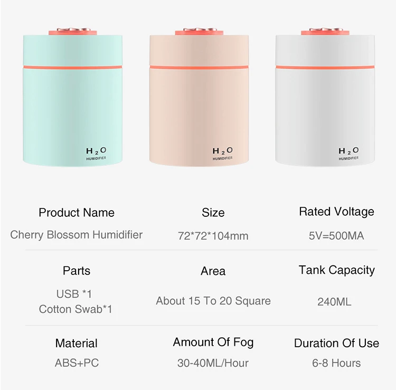The width and height of the screenshot is (396, 390).
Task: Click the "About 15 To 20 Square" text
Action: [213, 301]
